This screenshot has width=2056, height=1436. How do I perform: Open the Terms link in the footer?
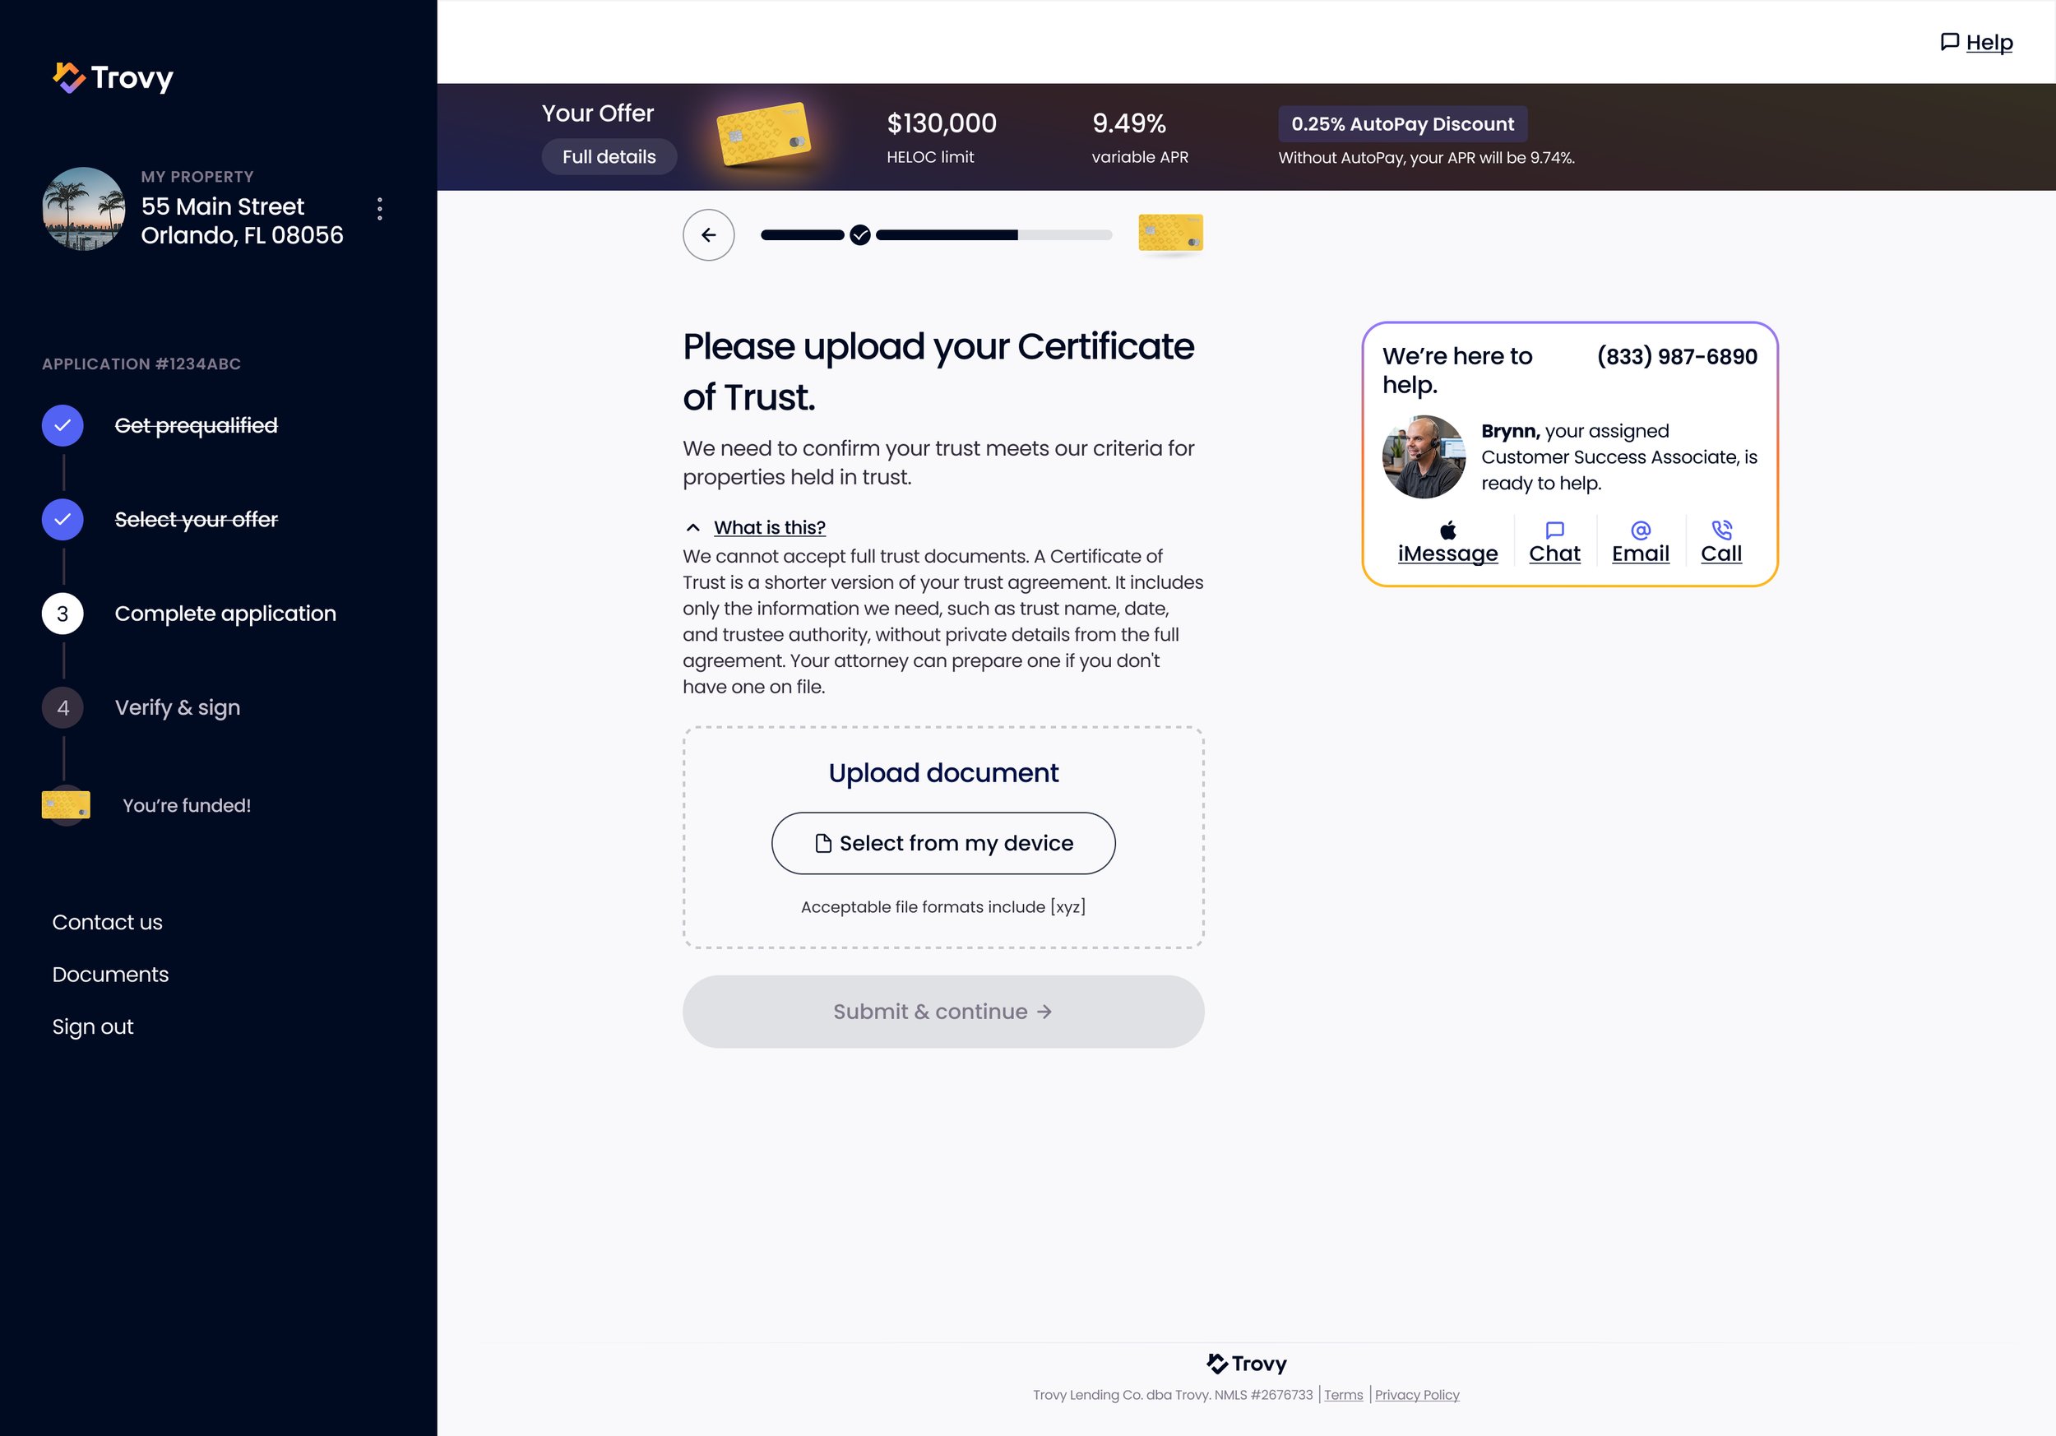(x=1343, y=1395)
